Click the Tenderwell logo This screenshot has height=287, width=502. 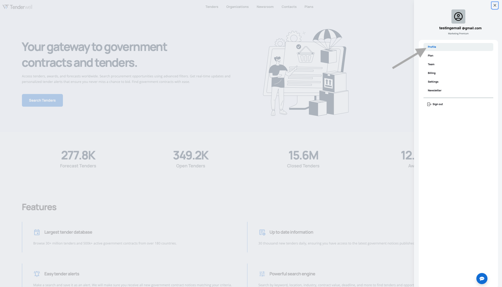[17, 7]
